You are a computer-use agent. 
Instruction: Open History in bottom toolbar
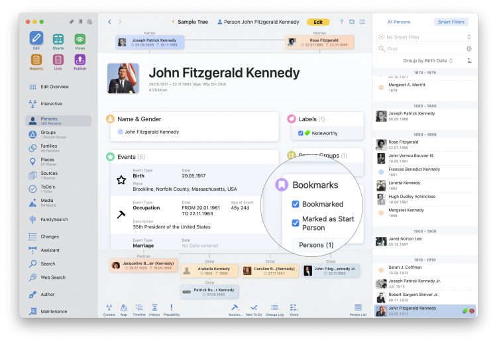(154, 310)
